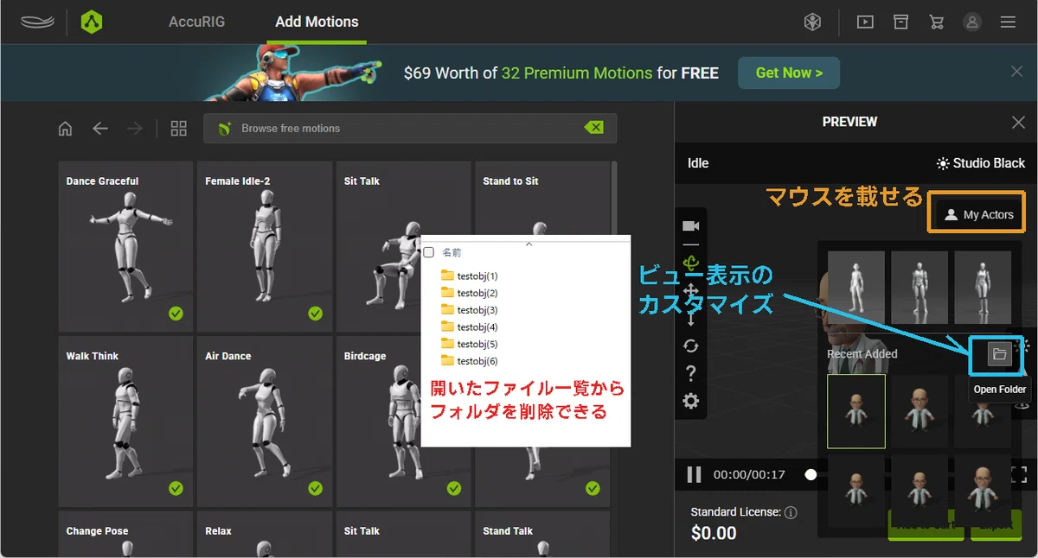The width and height of the screenshot is (1038, 558).
Task: Toggle check mark on Walk Think card
Action: pyautogui.click(x=176, y=488)
